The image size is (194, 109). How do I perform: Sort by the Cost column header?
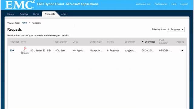[x=75, y=42]
